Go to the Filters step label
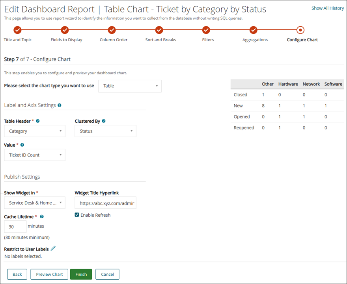Viewport: 347px width, 284px height. tap(208, 40)
